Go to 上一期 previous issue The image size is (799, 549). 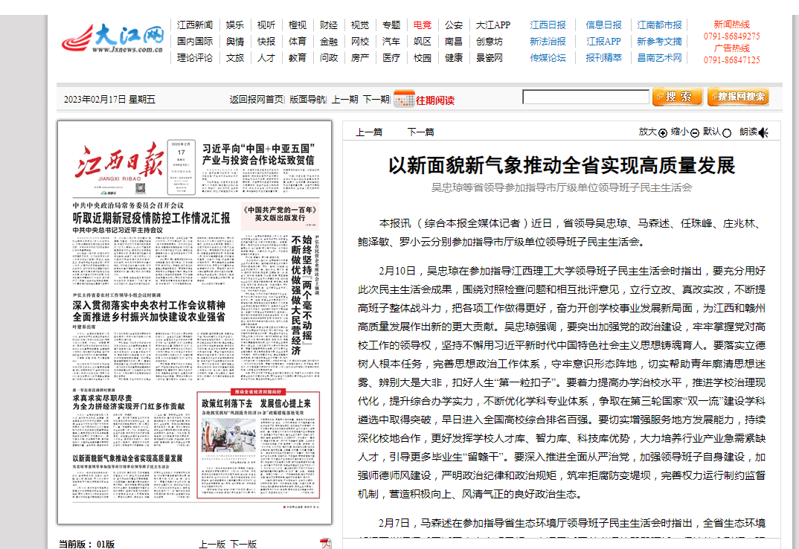pos(345,100)
